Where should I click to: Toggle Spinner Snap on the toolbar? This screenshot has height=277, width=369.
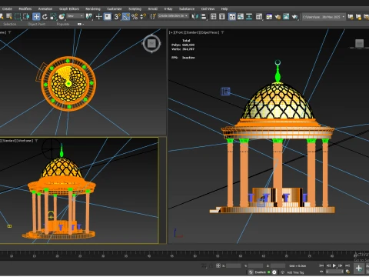[x=143, y=17]
